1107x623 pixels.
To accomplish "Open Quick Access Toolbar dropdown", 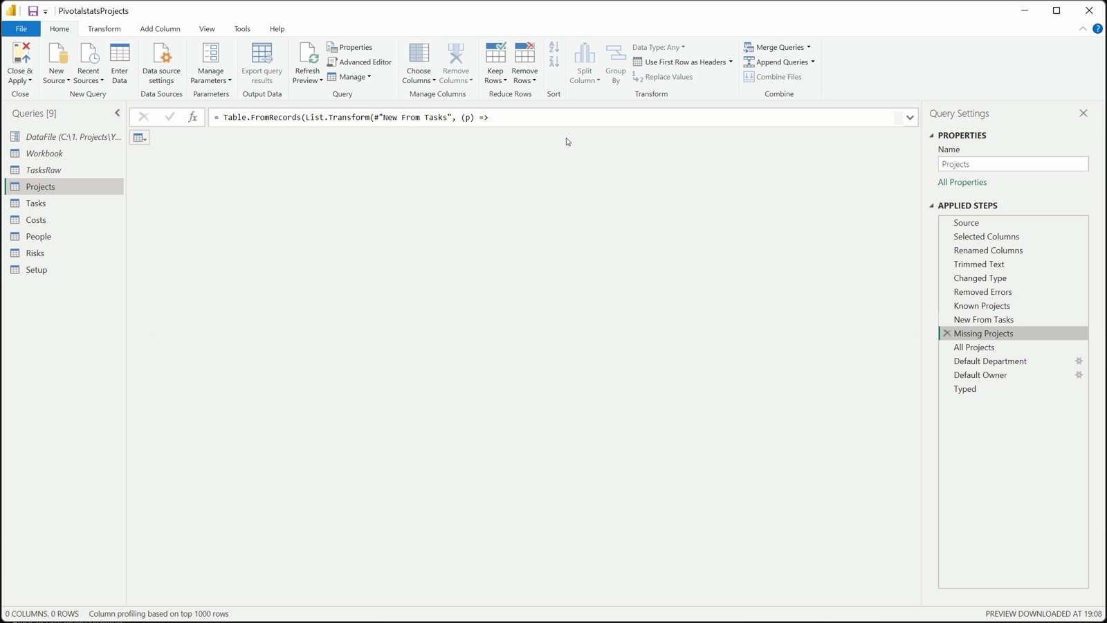I will point(46,12).
